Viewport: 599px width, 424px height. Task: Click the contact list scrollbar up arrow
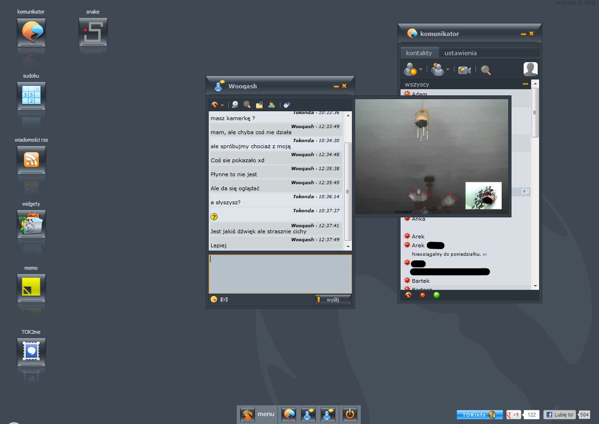(x=535, y=84)
